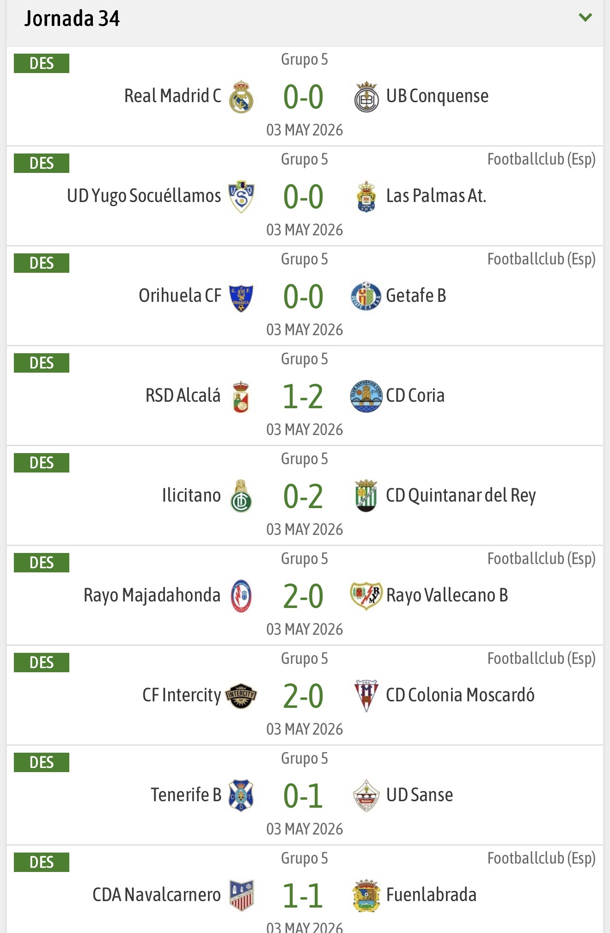Collapse the Jornada 34 section chevron
The width and height of the screenshot is (610, 933).
585,18
